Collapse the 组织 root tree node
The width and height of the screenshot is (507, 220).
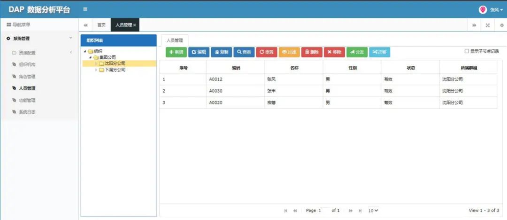click(x=85, y=51)
